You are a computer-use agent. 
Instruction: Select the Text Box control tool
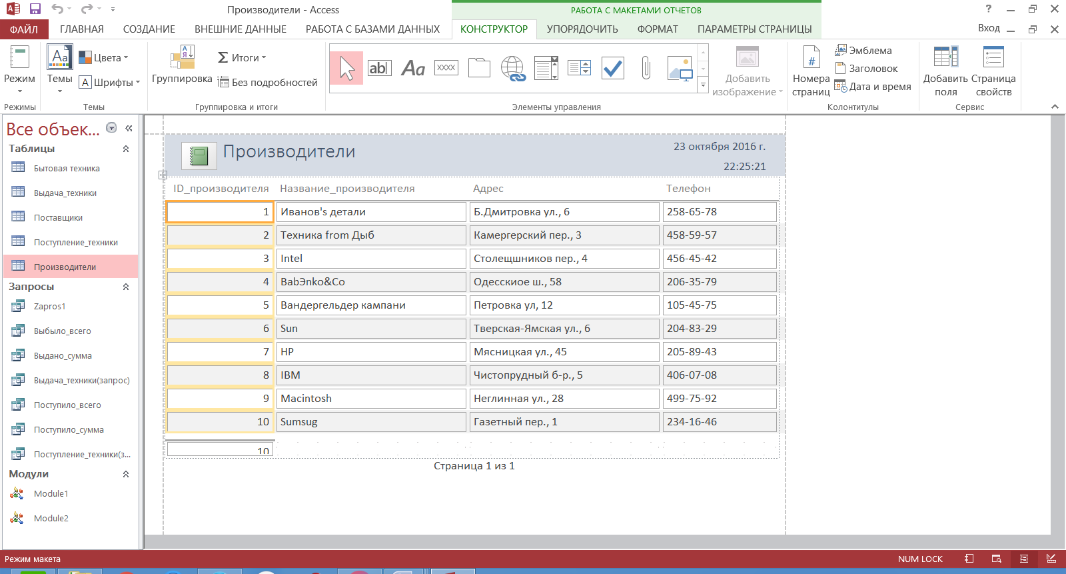380,68
